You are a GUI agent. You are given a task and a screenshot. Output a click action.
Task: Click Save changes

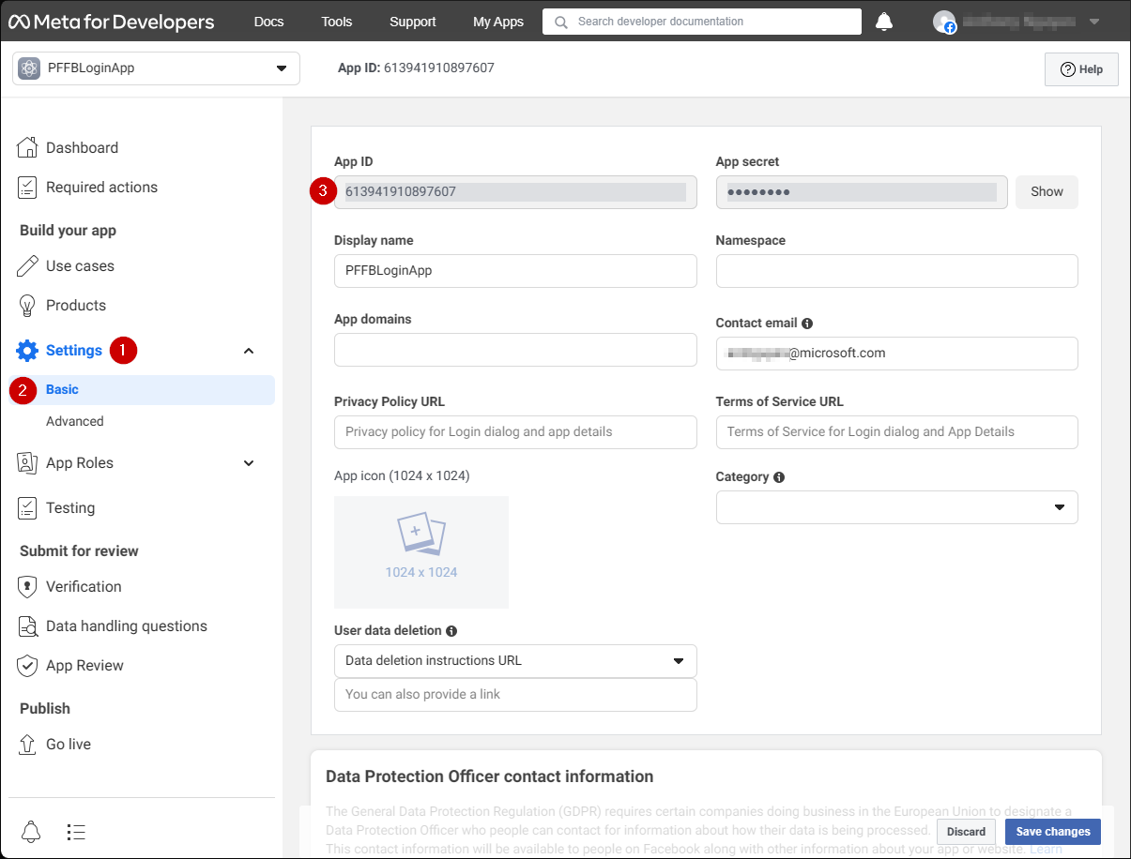[x=1052, y=831]
